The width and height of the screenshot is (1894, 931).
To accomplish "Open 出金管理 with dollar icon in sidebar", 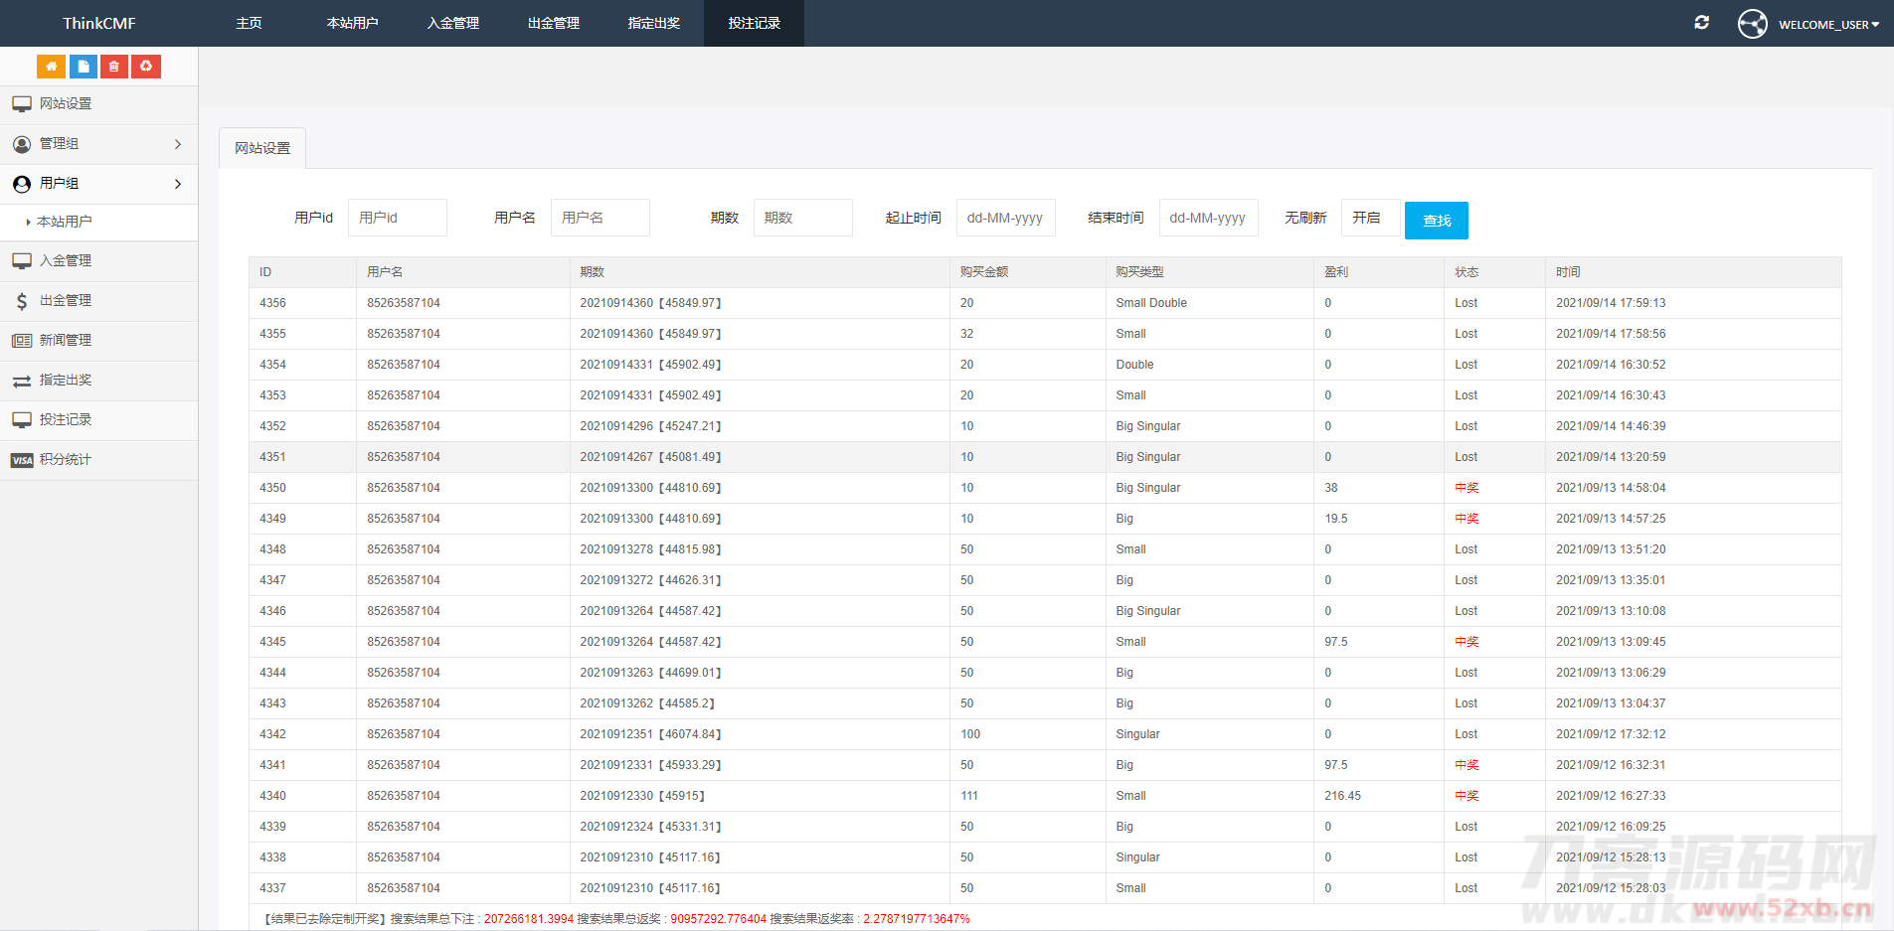I will [66, 300].
